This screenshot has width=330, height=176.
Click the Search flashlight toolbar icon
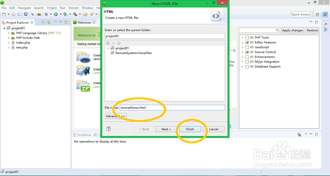(x=92, y=14)
